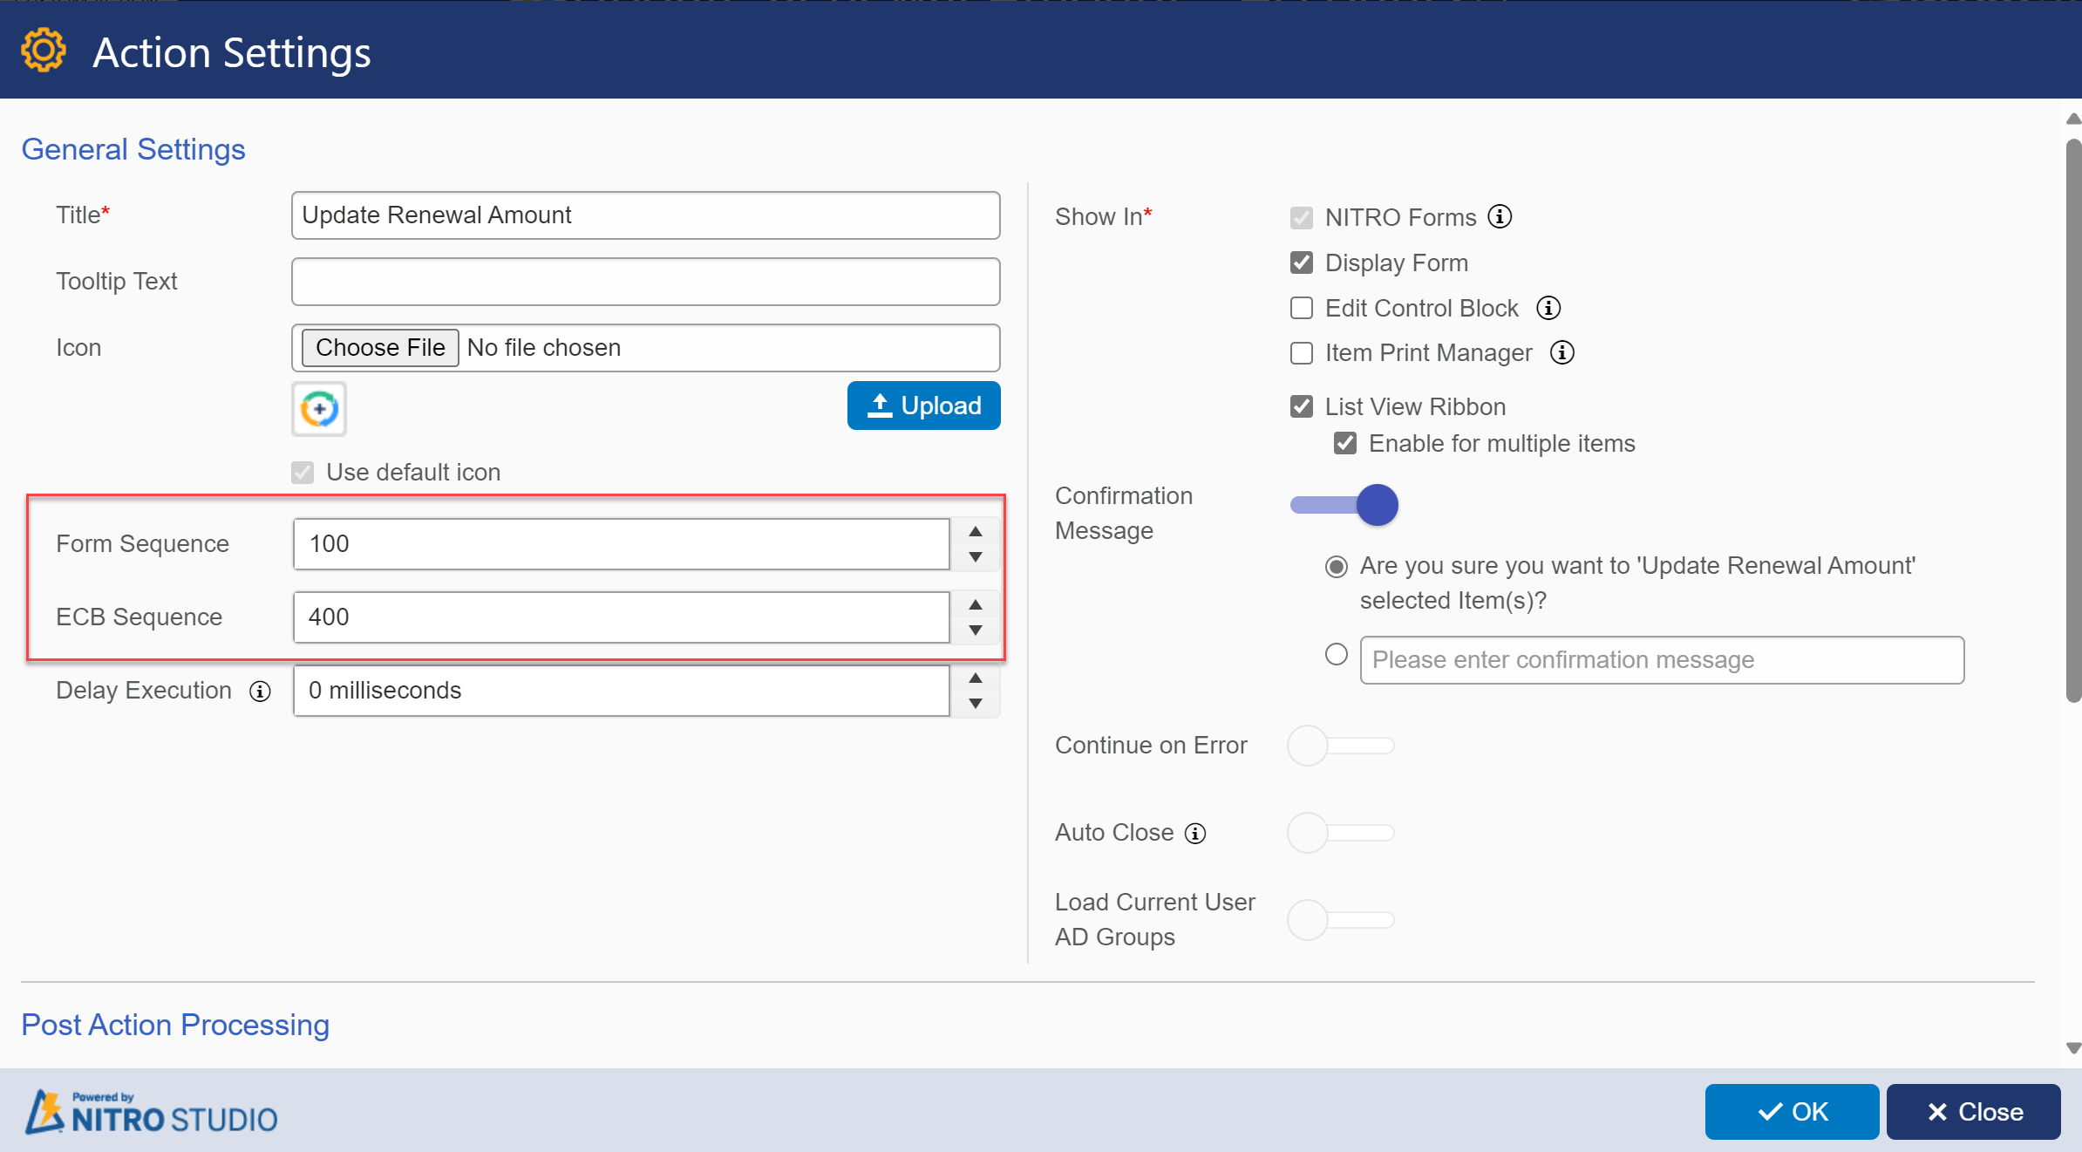Enable the Continue on Error toggle
The image size is (2082, 1152).
1341,746
